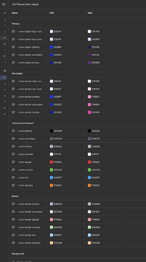Click DSP hex value 5C6370
Image resolution: width=146 pixels, height=262 pixels.
pyautogui.click(x=58, y=139)
